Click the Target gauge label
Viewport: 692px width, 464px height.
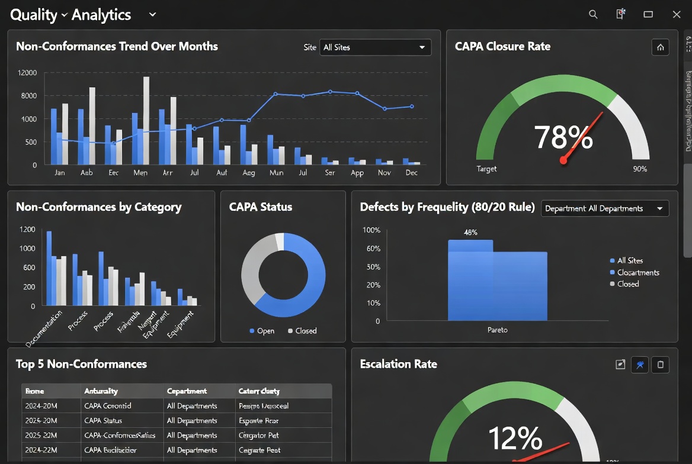pos(486,169)
